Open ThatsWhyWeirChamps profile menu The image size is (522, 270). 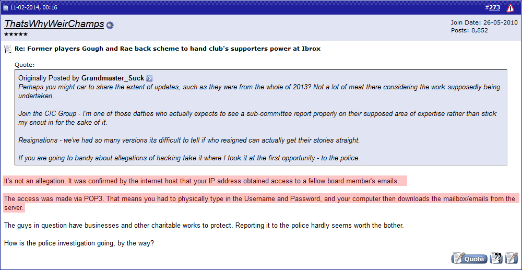(x=54, y=25)
